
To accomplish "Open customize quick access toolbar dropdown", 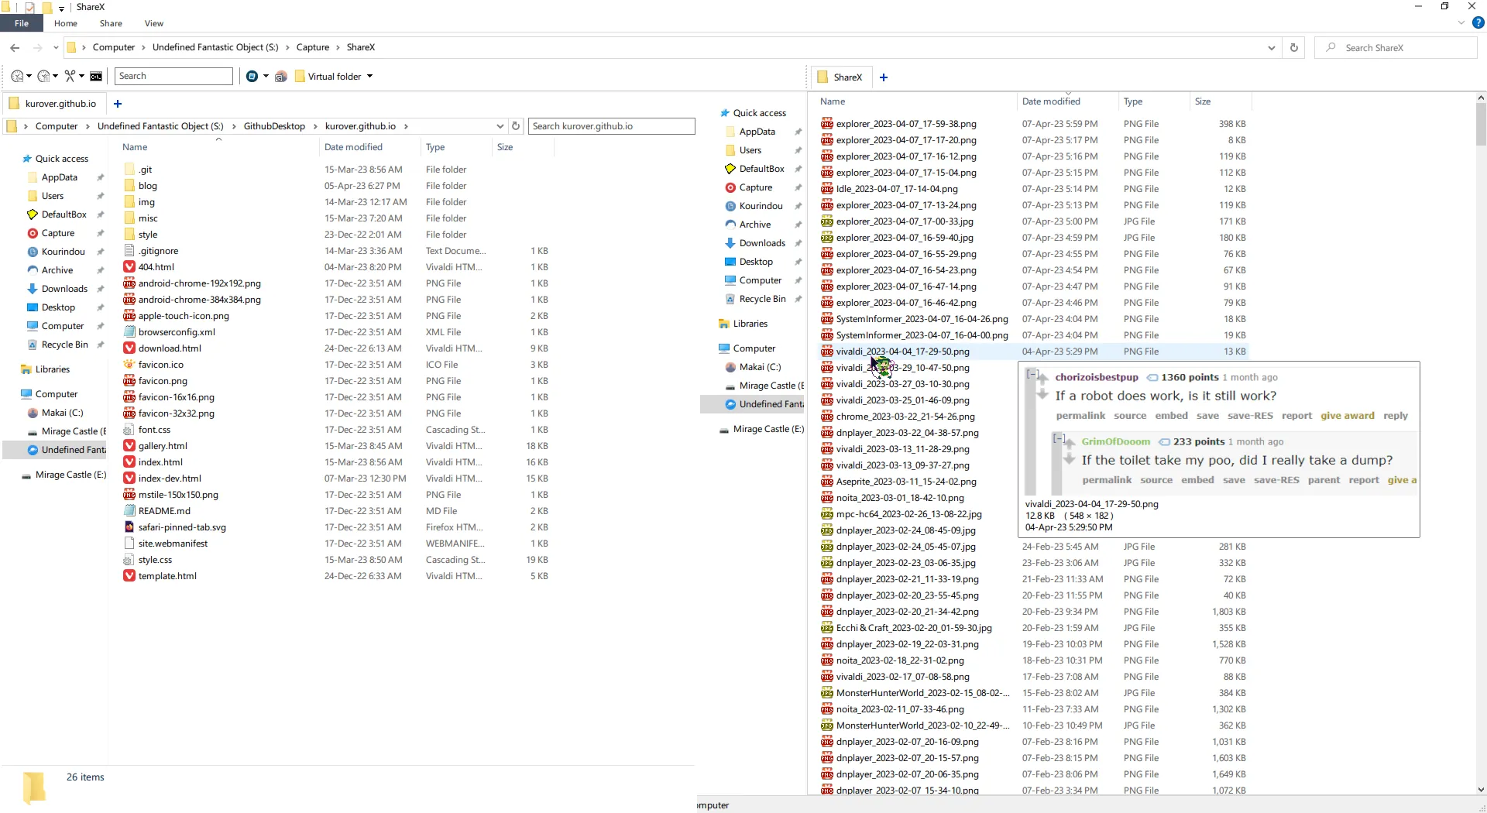I will [x=62, y=8].
